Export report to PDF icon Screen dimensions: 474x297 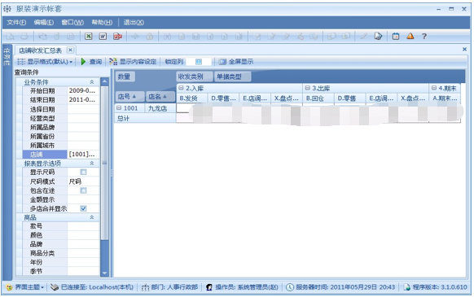[x=117, y=37]
